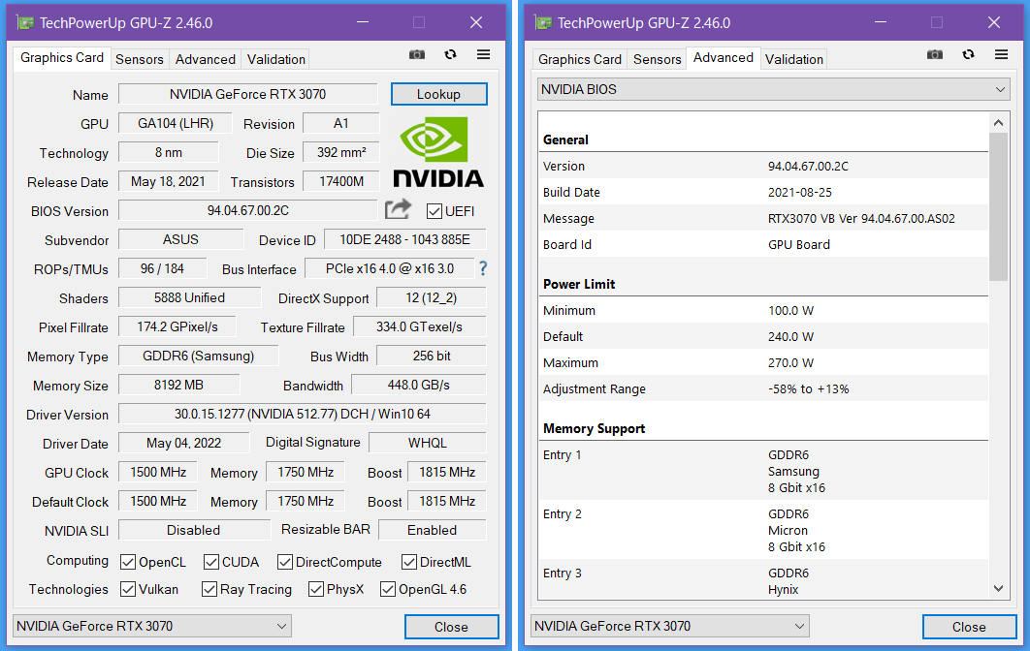Click the Adjustment Range -58% to +13% value

809,389
